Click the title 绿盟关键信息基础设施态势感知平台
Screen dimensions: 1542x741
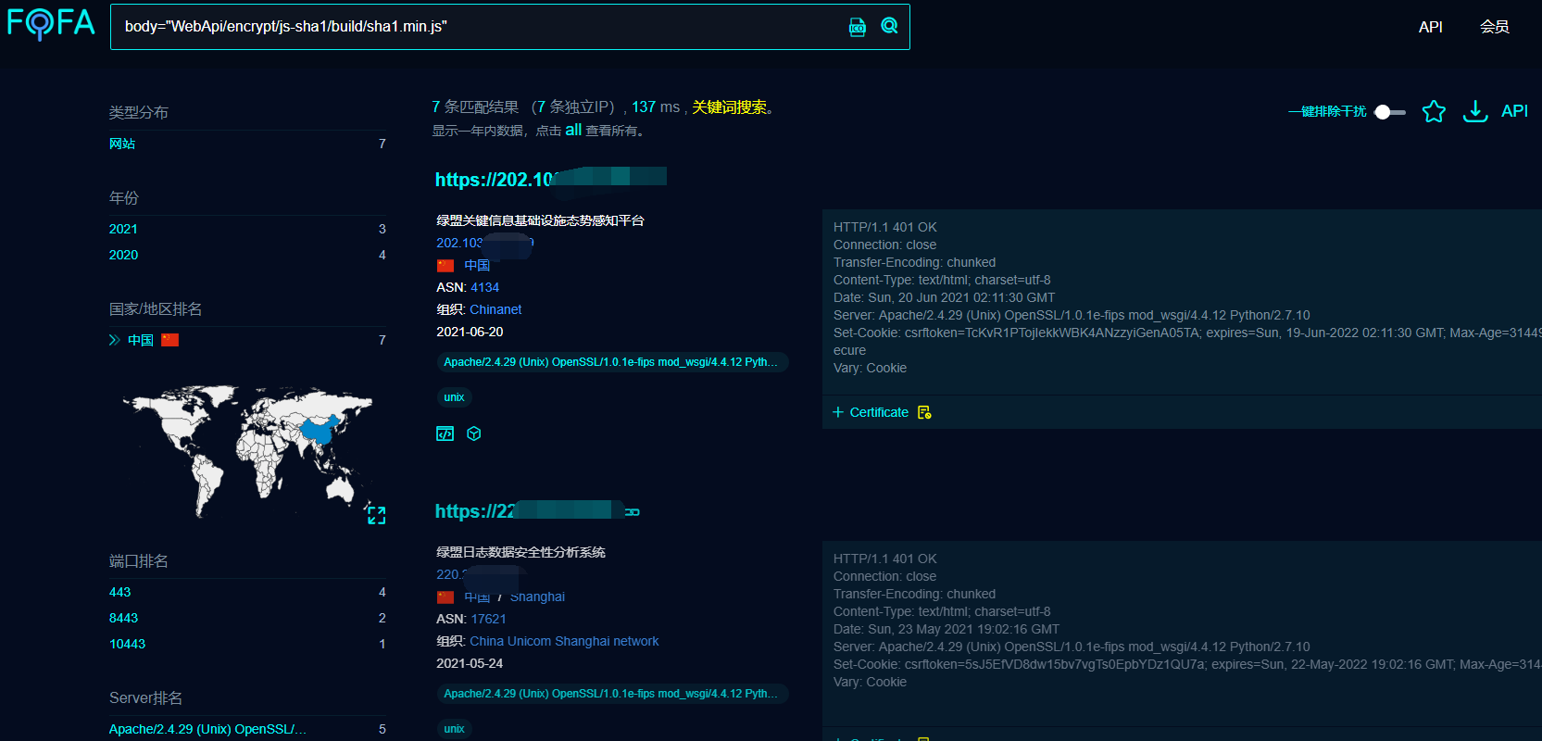click(540, 220)
